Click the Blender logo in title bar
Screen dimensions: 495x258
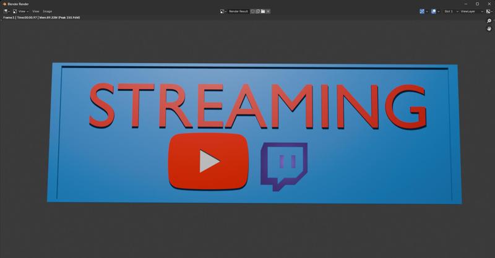(x=4, y=4)
